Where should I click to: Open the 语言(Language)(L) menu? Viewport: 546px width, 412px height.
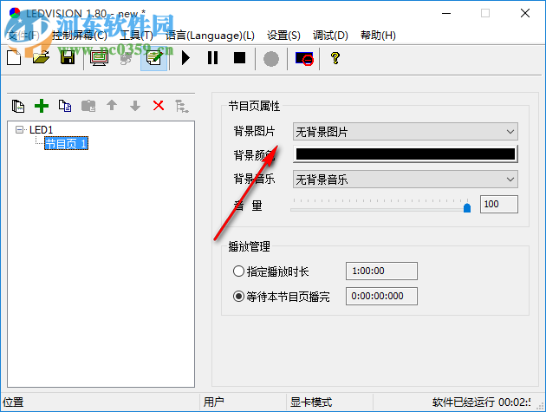210,36
